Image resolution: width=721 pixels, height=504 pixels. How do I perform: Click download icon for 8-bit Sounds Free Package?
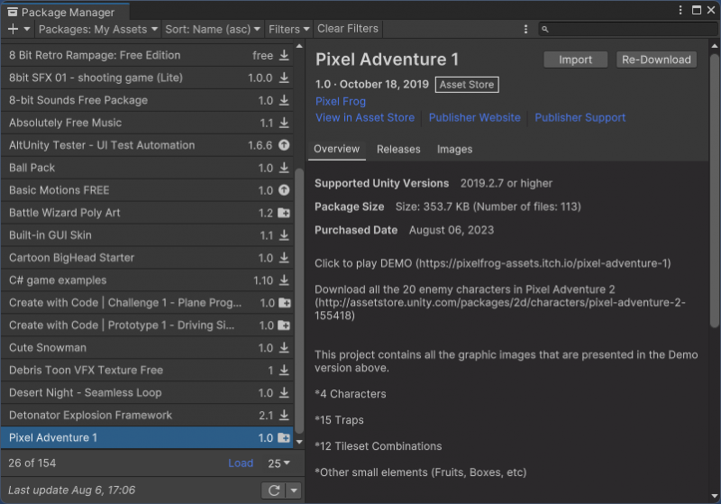coord(284,100)
